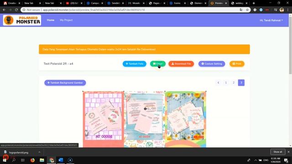Open Chrome from taskbar
The height and width of the screenshot is (164, 292).
click(x=52, y=160)
